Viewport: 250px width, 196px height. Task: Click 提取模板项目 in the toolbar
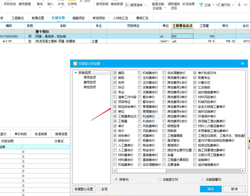[174, 6]
